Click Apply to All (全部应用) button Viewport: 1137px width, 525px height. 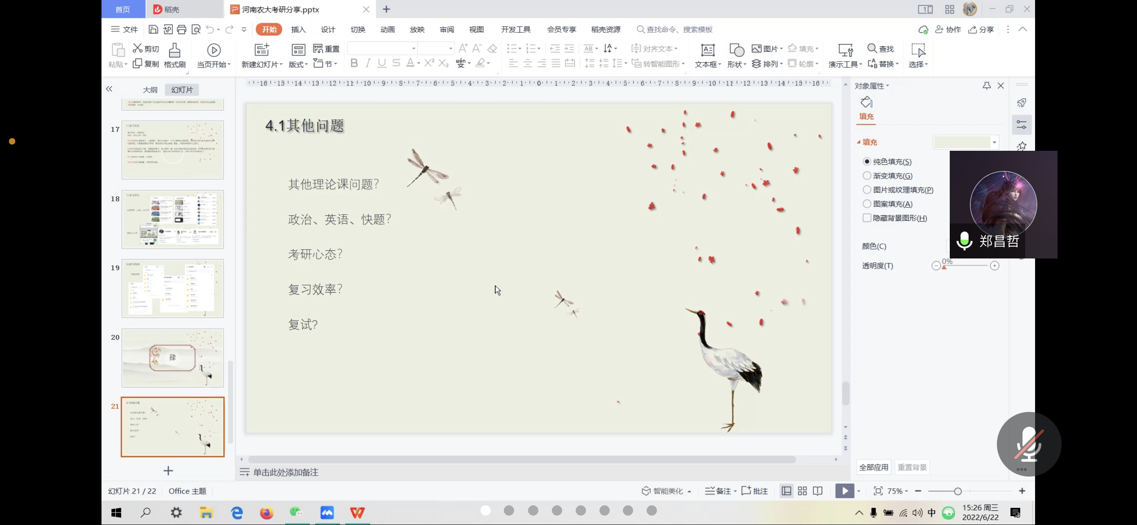tap(873, 467)
